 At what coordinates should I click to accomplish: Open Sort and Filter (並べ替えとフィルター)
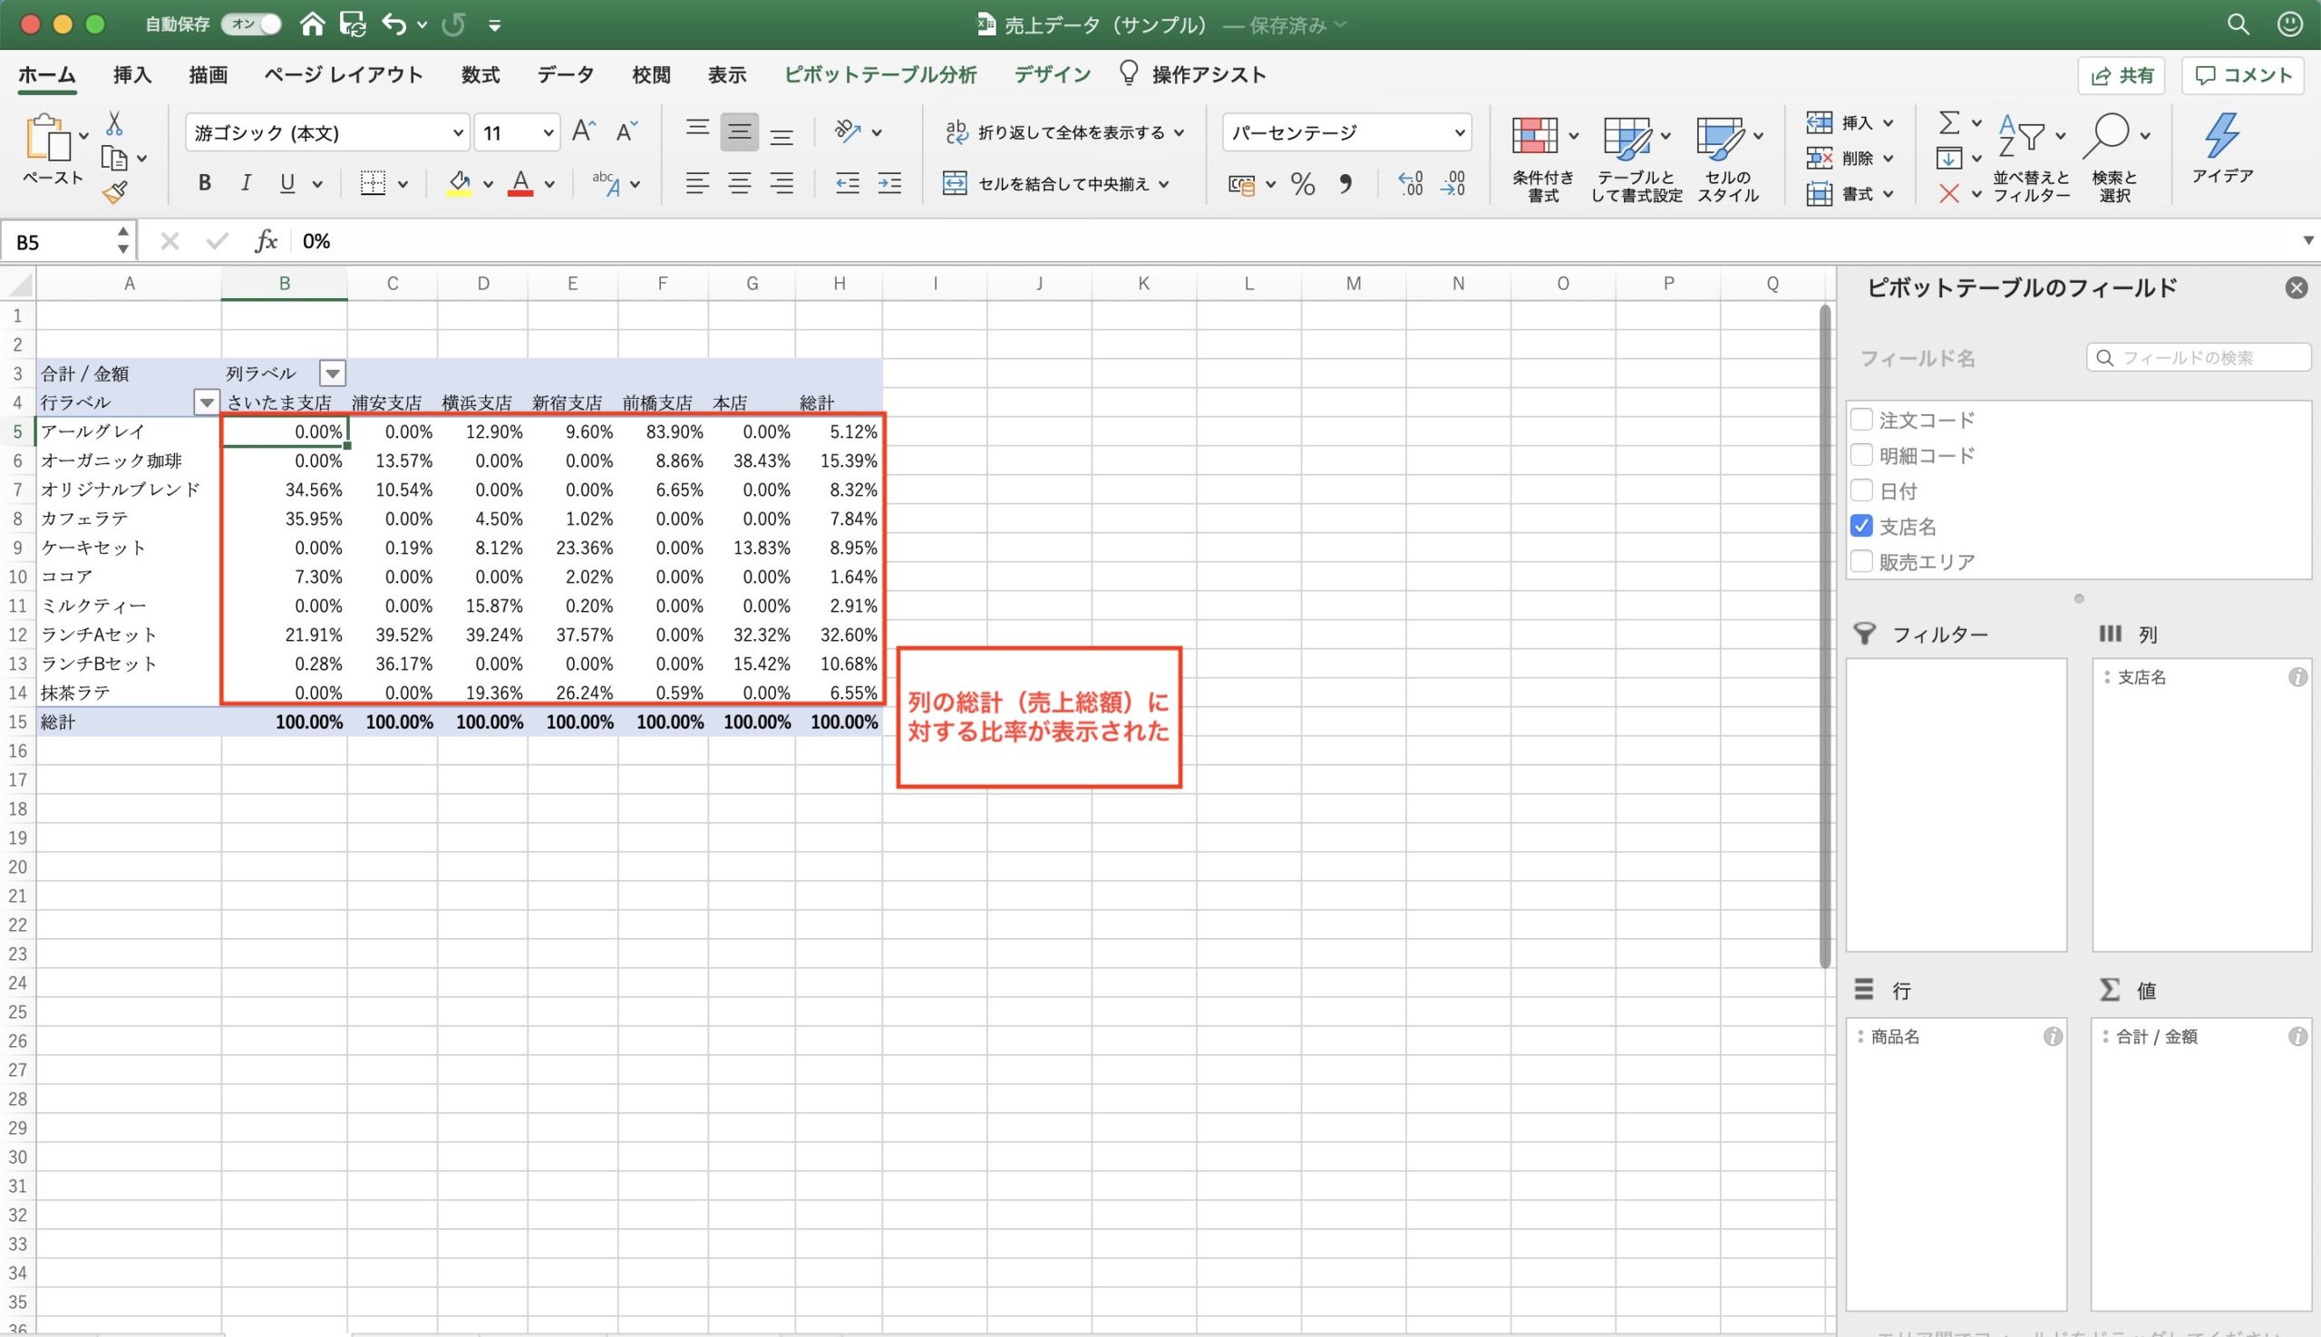[2031, 158]
